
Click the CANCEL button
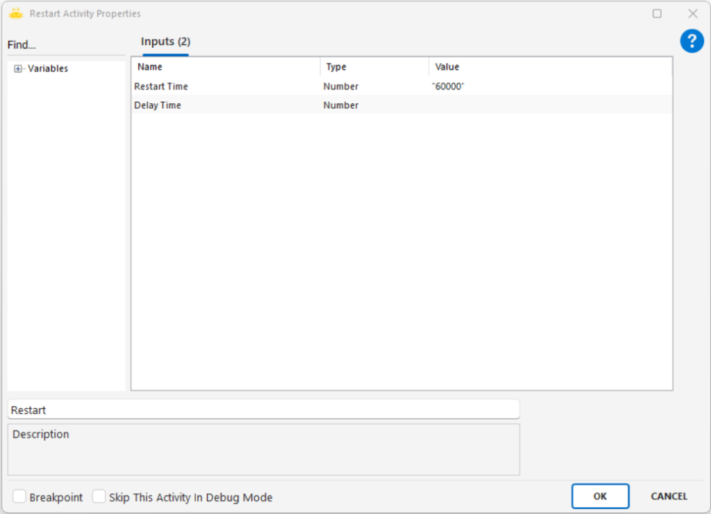click(669, 496)
